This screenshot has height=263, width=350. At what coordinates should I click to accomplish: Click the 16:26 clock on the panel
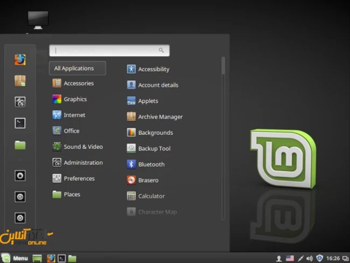(x=333, y=258)
